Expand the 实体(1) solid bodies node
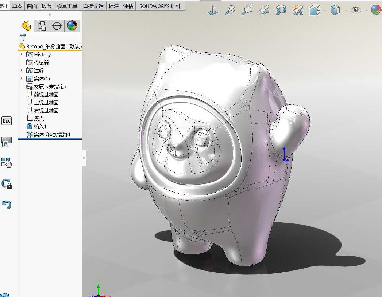The image size is (382, 297). (x=22, y=79)
